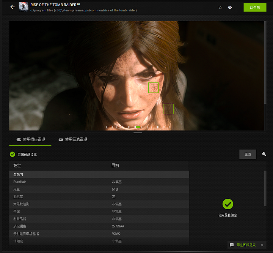Screen dimensions: 273x253
Task: Click the large green check above 使用最佳設定
Action: click(228, 204)
